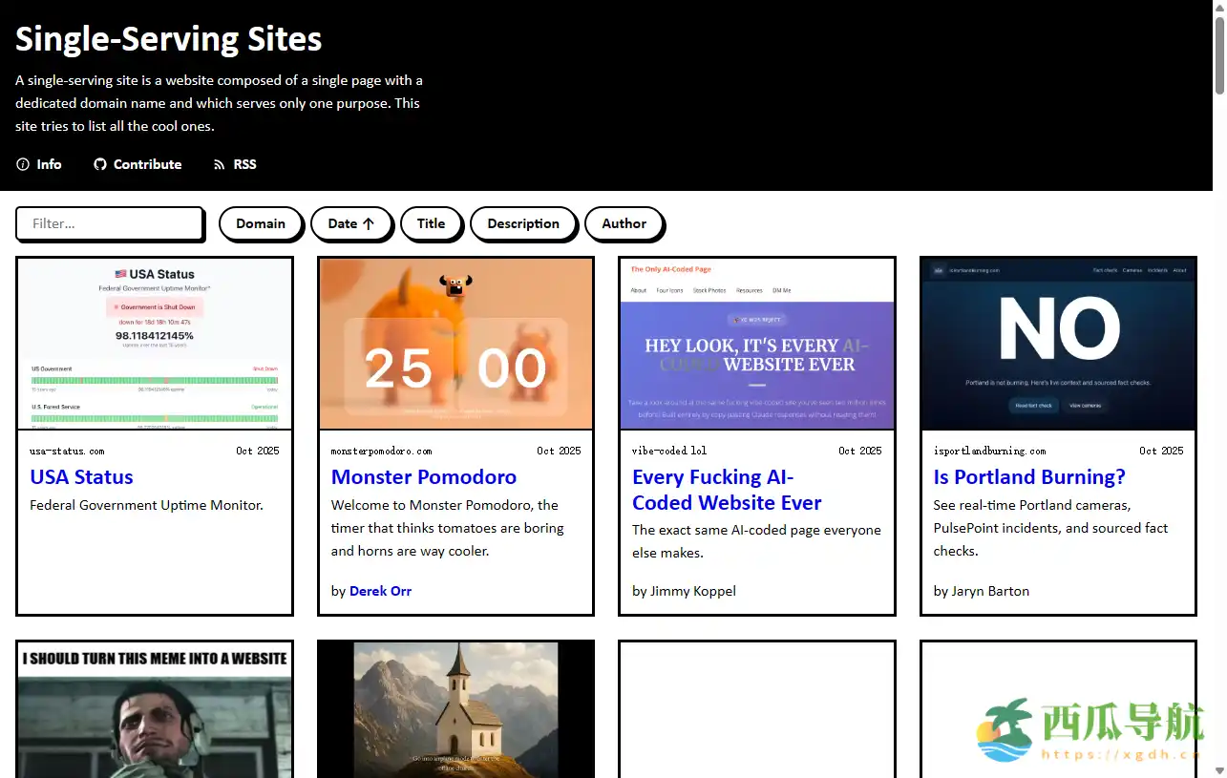Click the page vertical scrollbar thumb
This screenshot has width=1227, height=778.
click(x=1219, y=55)
